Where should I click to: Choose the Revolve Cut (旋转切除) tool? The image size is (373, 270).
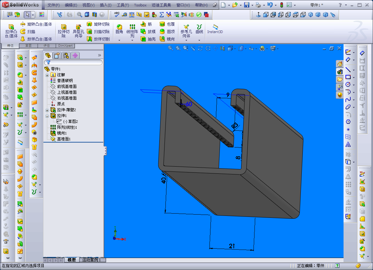[98, 24]
